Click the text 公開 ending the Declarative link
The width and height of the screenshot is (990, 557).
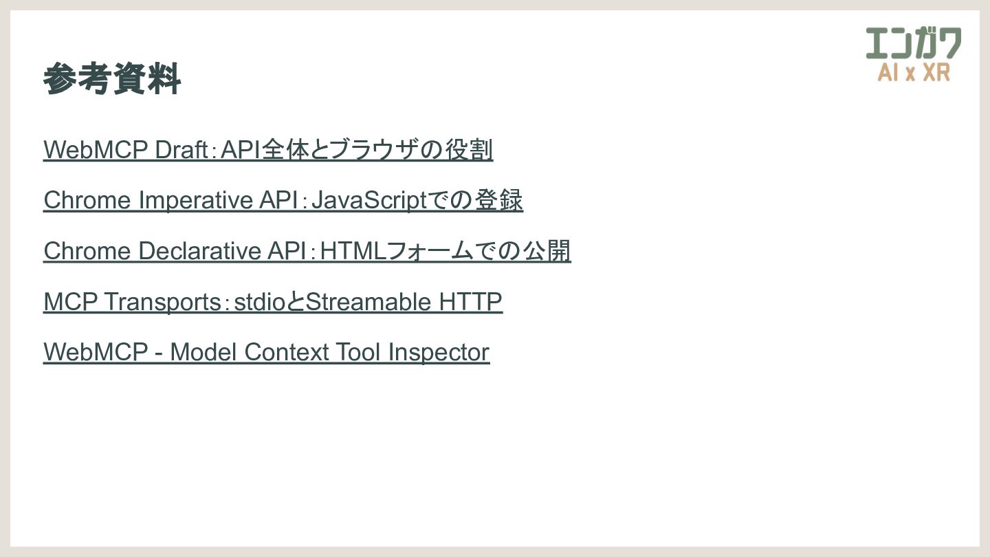[547, 251]
